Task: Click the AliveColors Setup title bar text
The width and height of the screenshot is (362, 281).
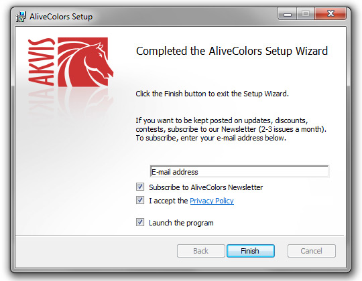Action: coord(61,17)
